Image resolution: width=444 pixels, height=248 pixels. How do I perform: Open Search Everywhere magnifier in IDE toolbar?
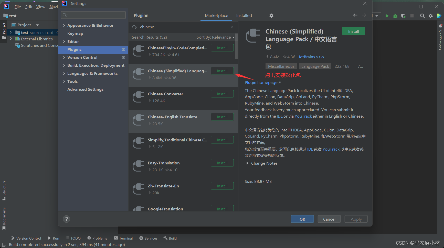422,16
